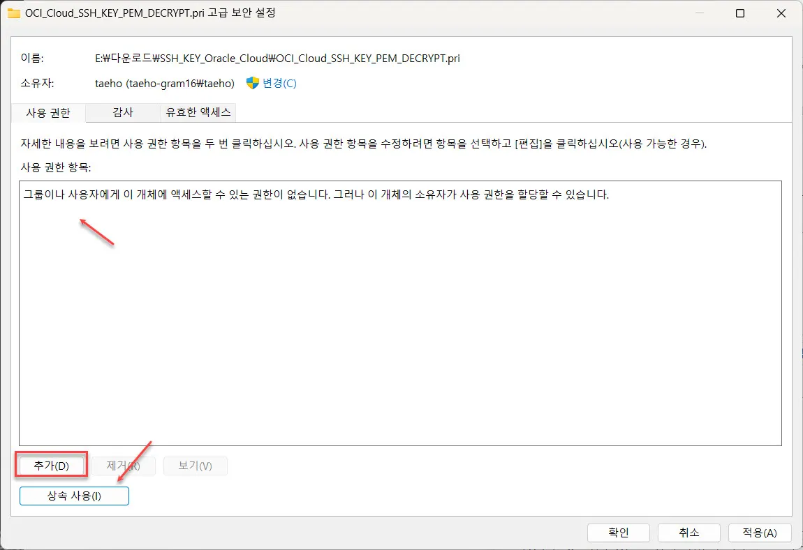This screenshot has width=803, height=550.
Task: Close the 고급 보안 설정 dialog
Action: click(x=781, y=13)
